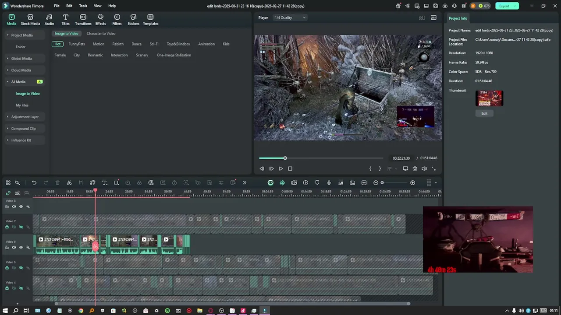Select the timeline text tool
This screenshot has height=315, width=561.
(104, 183)
